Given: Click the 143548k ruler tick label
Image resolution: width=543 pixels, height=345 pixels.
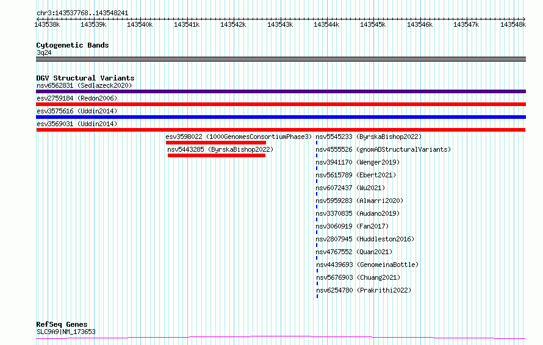Looking at the screenshot, I should click(513, 24).
